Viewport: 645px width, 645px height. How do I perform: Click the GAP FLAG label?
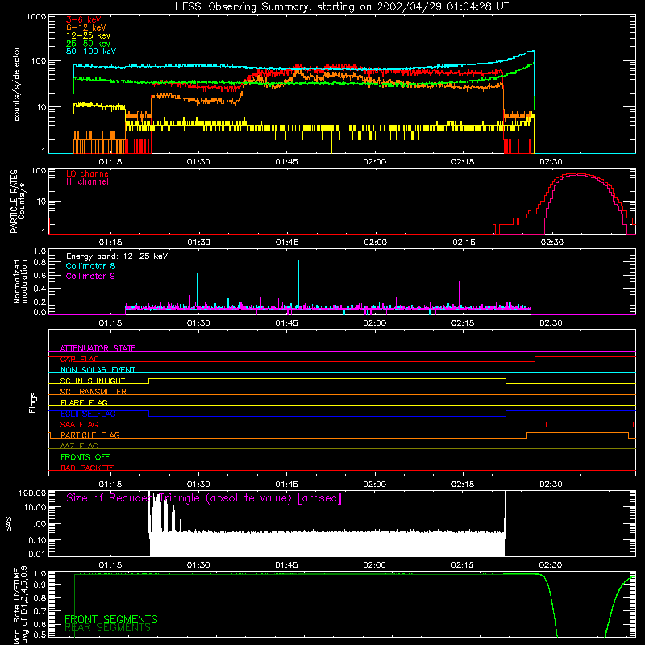click(x=79, y=359)
